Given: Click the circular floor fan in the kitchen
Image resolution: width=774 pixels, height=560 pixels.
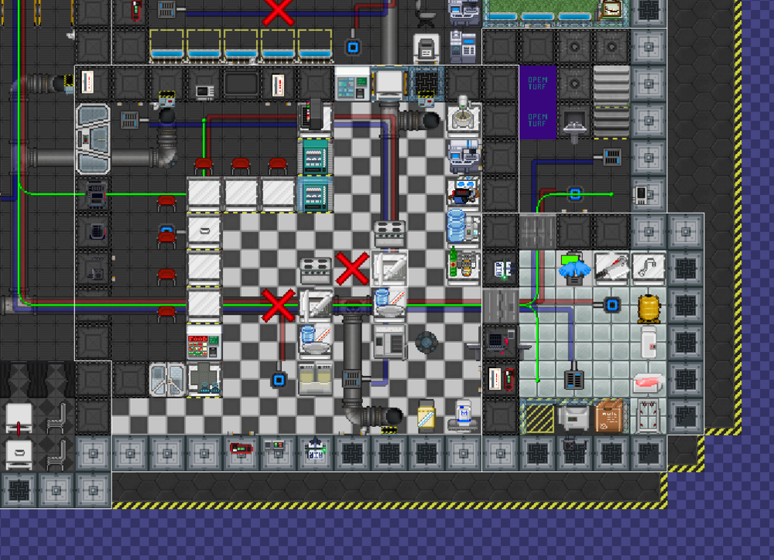Looking at the screenshot, I should click(x=426, y=341).
